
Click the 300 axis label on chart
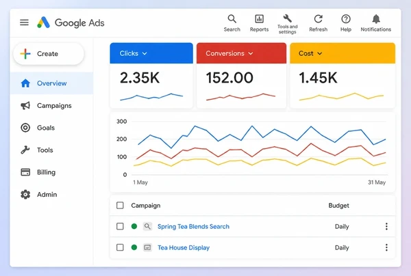[122, 122]
